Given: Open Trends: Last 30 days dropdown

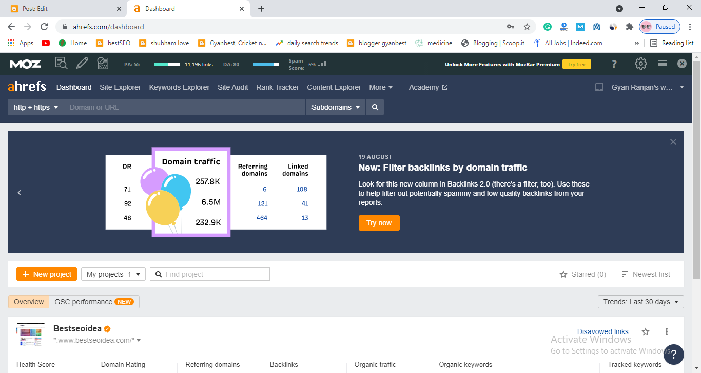Looking at the screenshot, I should point(641,302).
